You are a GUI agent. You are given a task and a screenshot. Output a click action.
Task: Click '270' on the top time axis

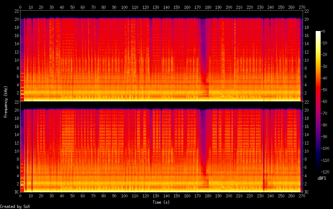pos(302,7)
